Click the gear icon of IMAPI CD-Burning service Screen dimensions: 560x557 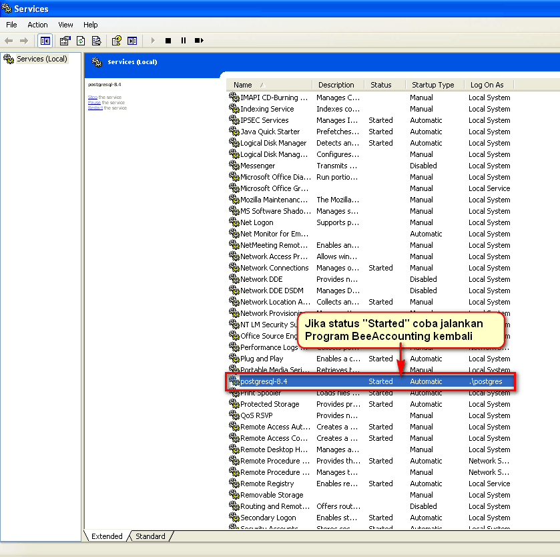234,98
